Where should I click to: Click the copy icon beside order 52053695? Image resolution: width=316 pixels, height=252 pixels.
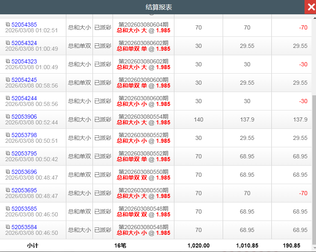tap(8, 190)
